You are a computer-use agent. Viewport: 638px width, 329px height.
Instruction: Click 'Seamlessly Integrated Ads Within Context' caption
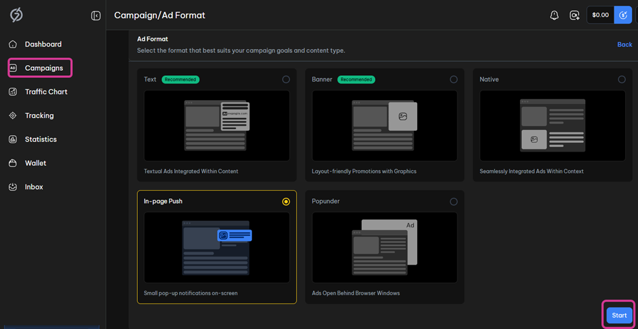click(x=532, y=172)
